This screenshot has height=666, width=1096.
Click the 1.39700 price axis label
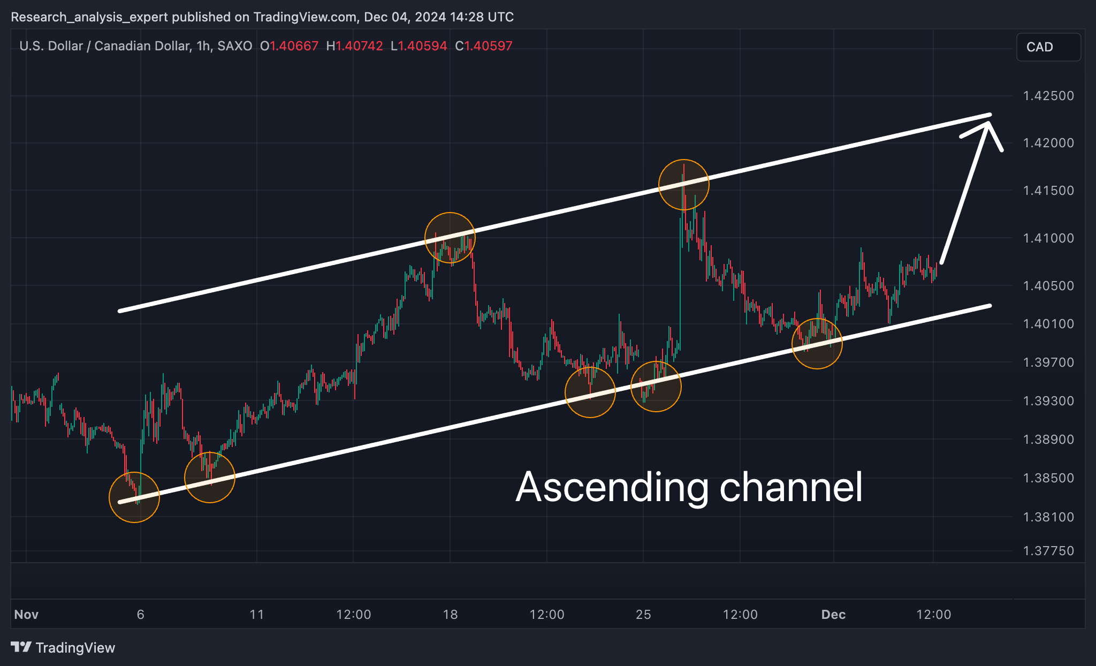[1048, 362]
